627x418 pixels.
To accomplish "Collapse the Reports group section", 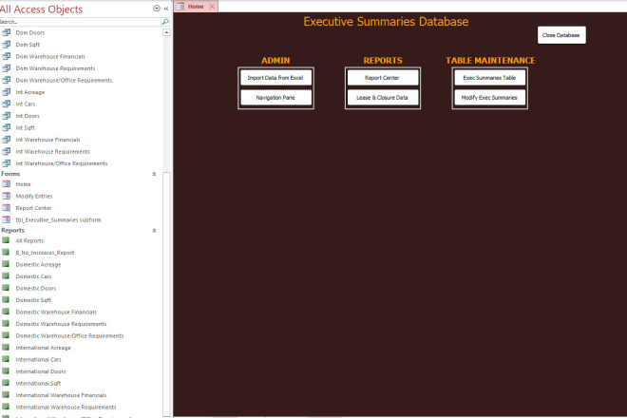I will pos(154,231).
